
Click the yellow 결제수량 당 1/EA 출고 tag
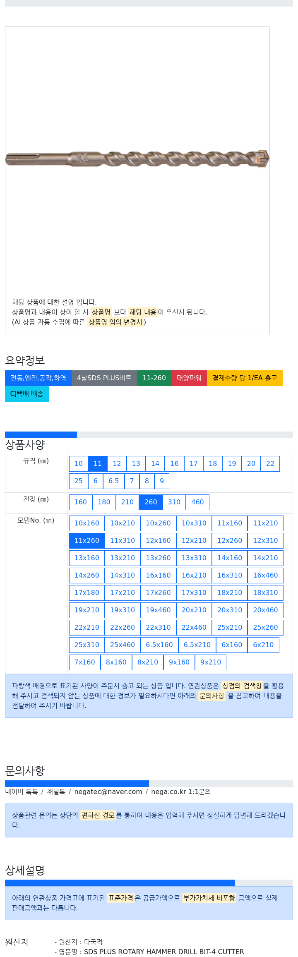tap(245, 378)
